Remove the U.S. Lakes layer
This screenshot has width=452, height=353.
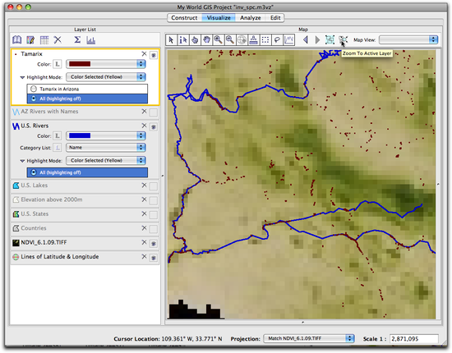coord(144,186)
